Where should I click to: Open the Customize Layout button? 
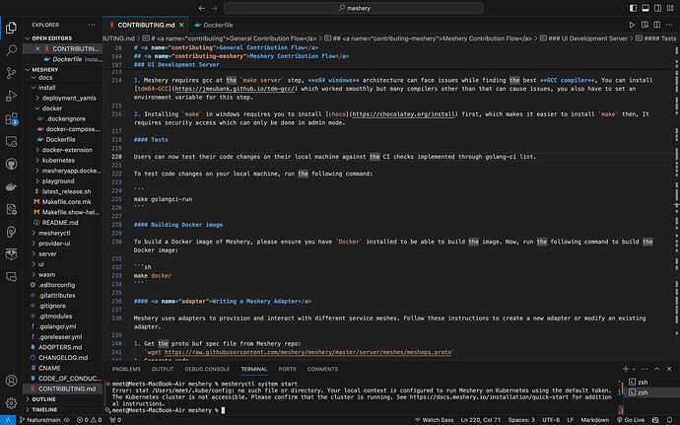pyautogui.click(x=670, y=8)
